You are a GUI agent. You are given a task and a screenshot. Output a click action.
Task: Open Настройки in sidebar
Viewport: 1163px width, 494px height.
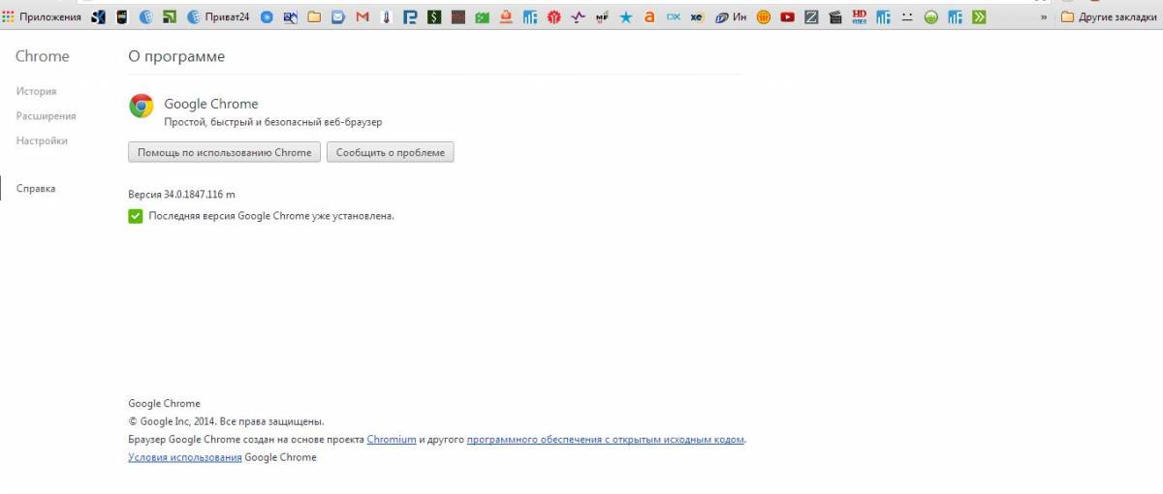42,140
